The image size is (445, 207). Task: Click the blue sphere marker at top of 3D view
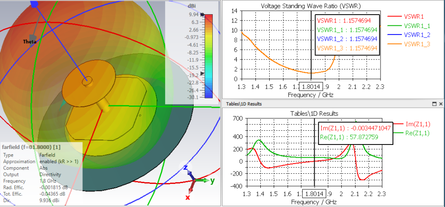click(x=34, y=4)
